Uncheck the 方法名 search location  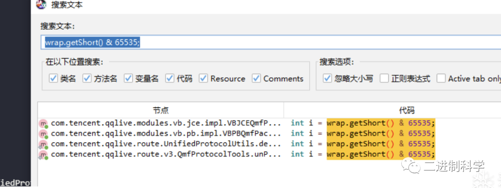pos(87,79)
